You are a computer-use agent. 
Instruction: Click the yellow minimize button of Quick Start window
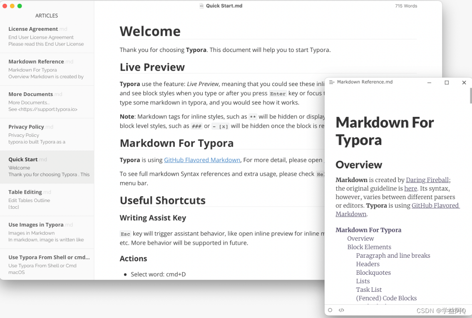coord(12,6)
